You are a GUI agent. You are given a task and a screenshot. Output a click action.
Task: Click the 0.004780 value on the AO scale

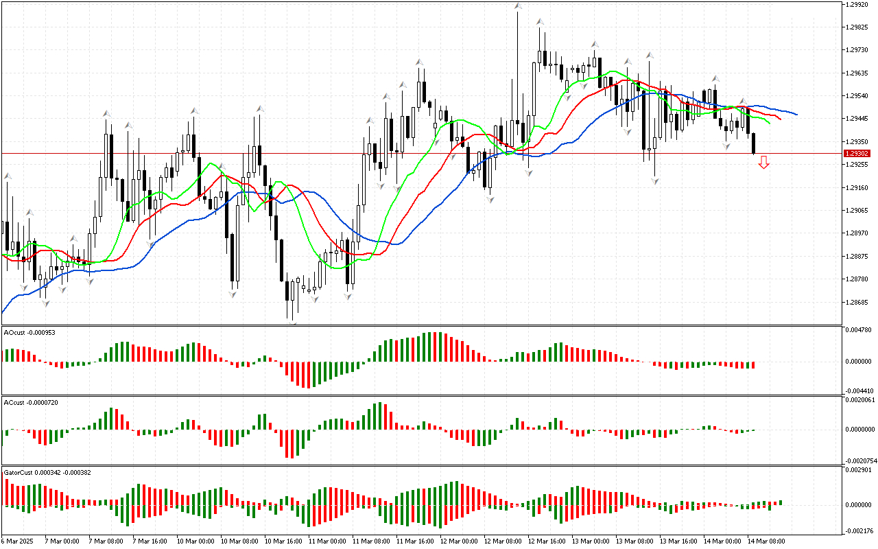pos(859,331)
